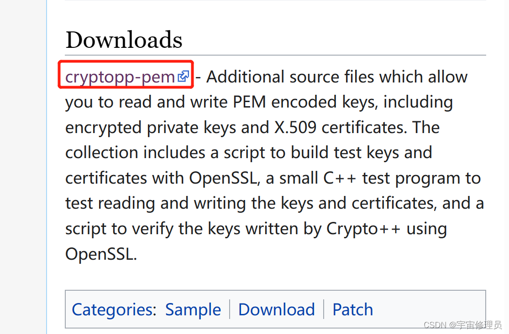Click the C++ text before 'test program'

340,178
